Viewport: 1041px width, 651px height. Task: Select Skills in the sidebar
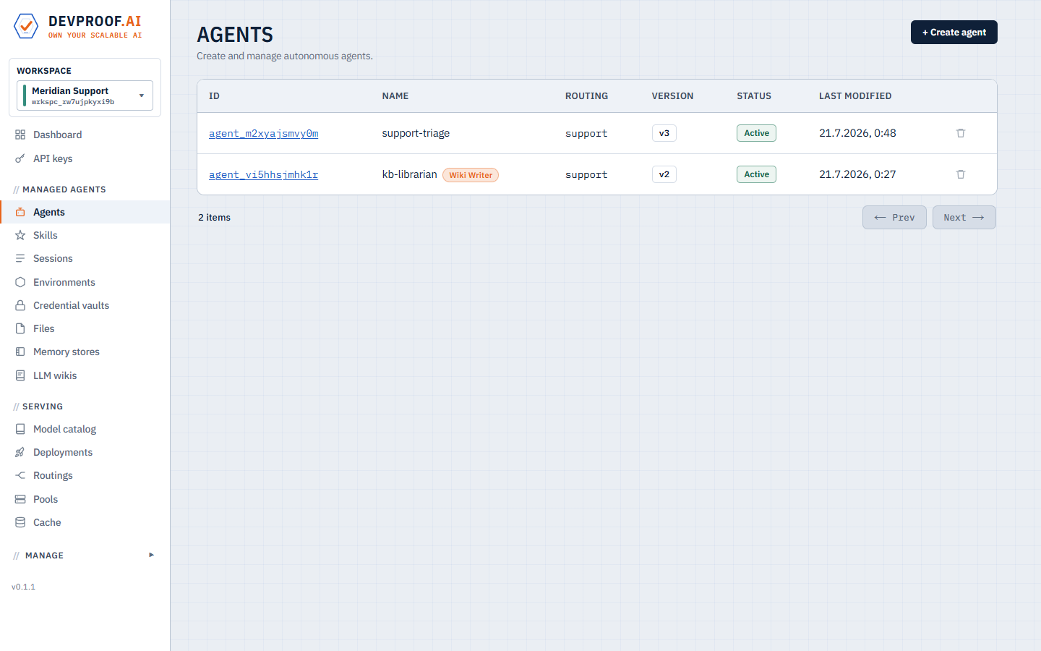click(85, 235)
